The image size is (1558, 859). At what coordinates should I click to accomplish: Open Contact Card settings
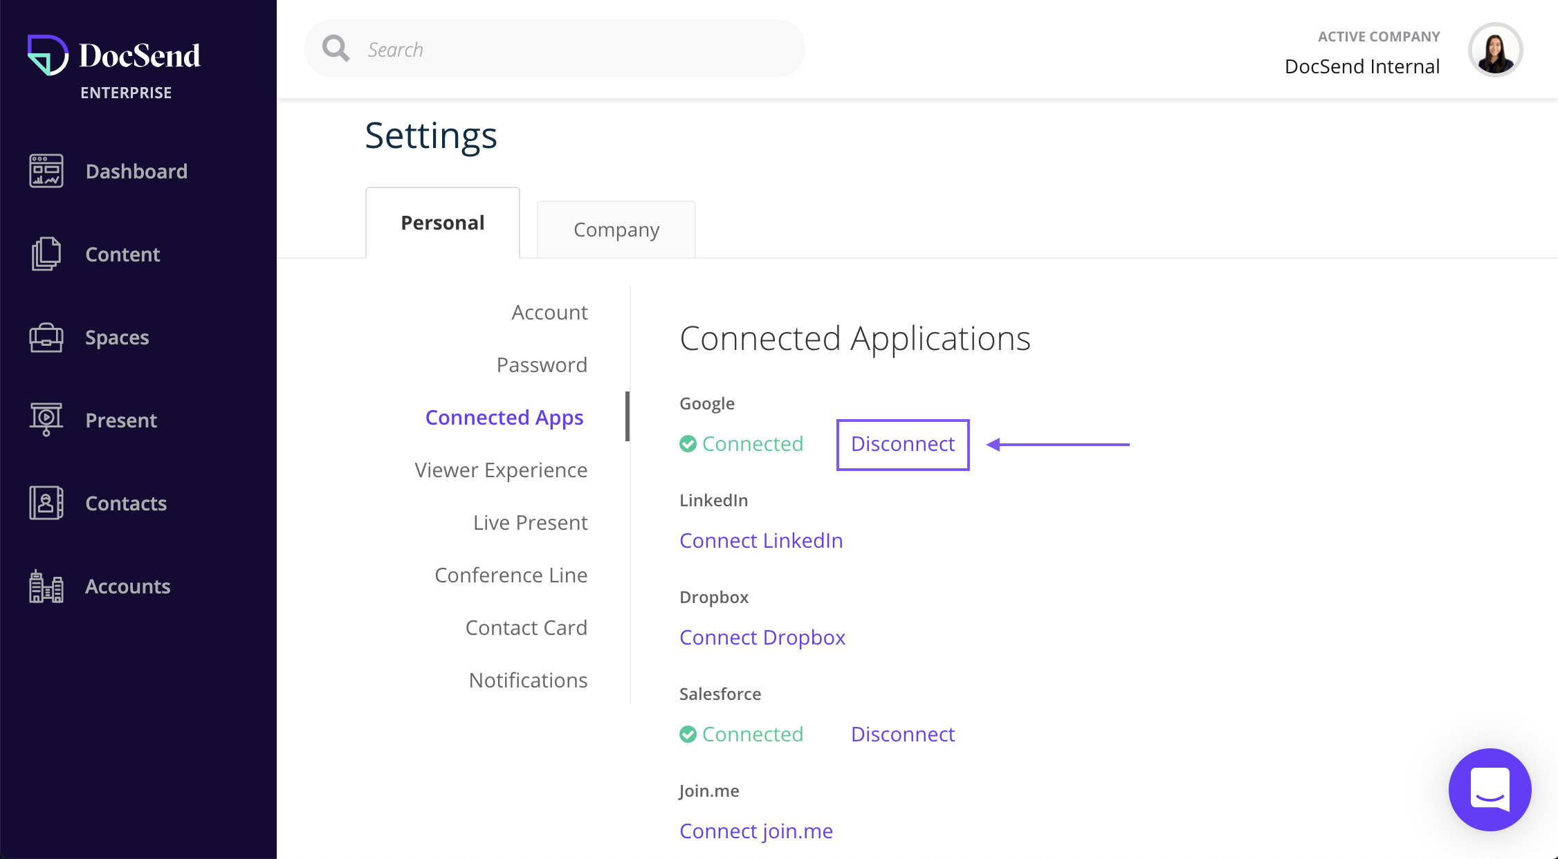tap(526, 628)
